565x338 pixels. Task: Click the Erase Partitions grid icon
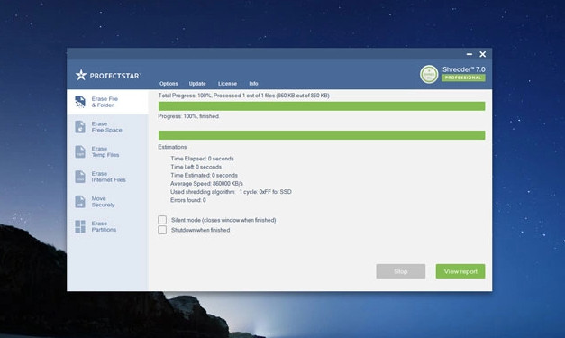pos(80,226)
